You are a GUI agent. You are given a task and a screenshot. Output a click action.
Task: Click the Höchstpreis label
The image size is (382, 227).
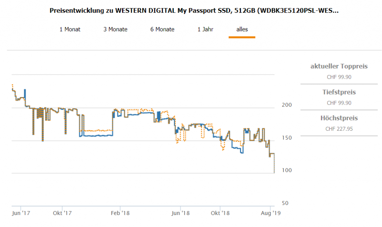pos(339,118)
